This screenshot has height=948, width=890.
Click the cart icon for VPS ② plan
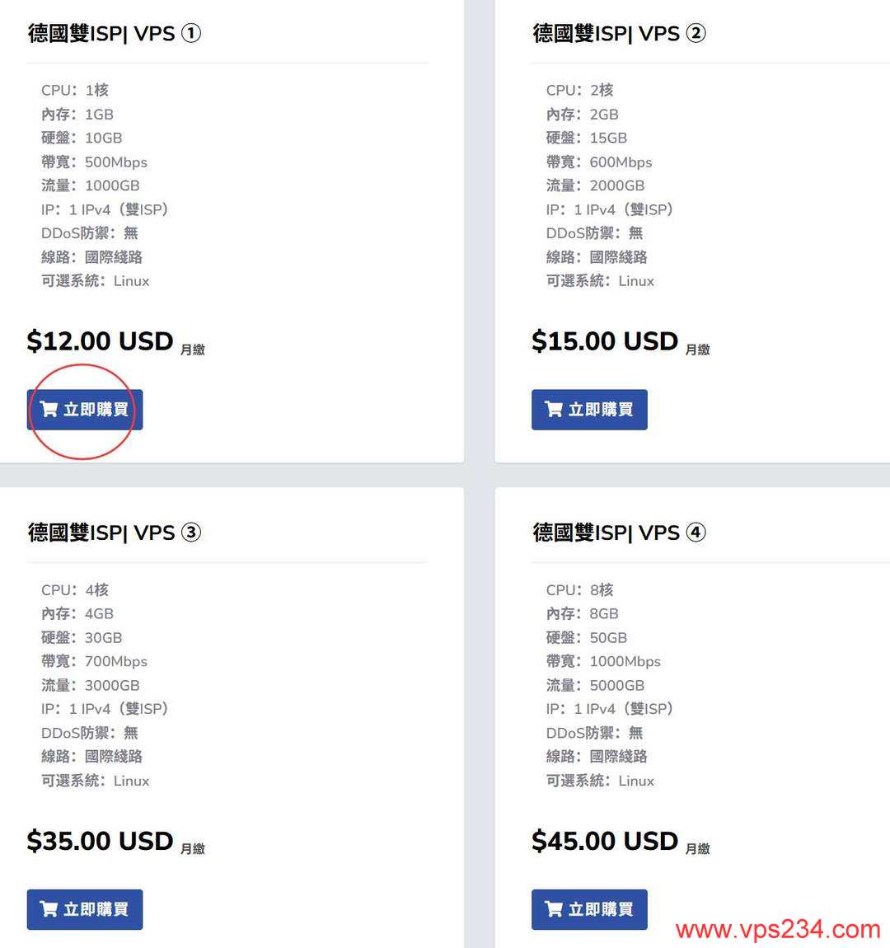pos(554,410)
